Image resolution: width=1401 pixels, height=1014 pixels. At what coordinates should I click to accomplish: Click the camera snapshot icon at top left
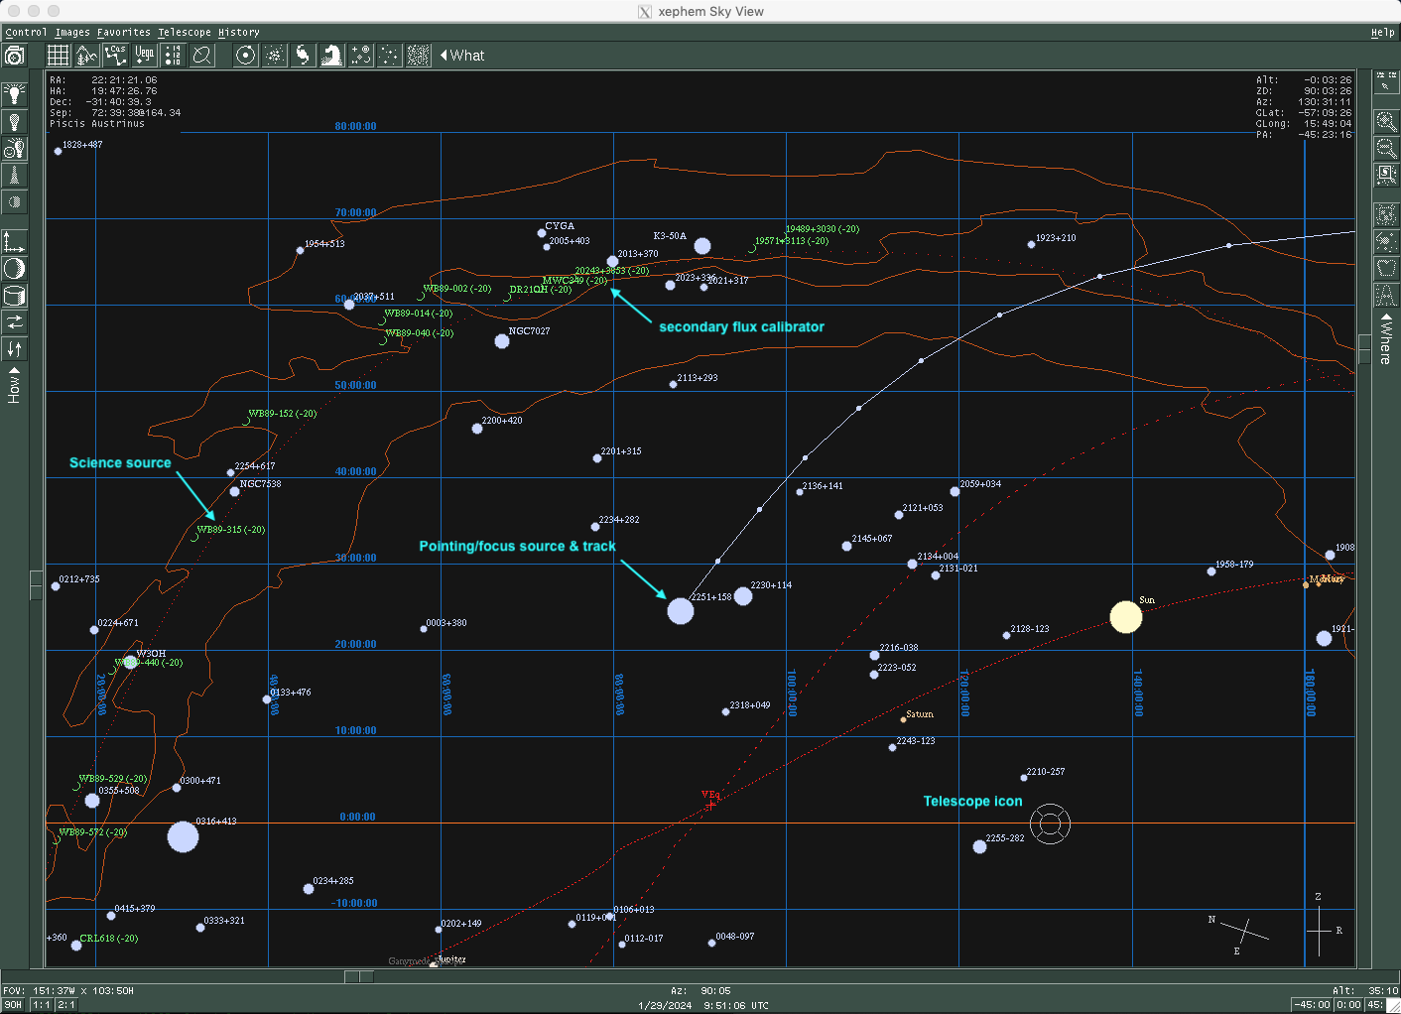[x=14, y=56]
